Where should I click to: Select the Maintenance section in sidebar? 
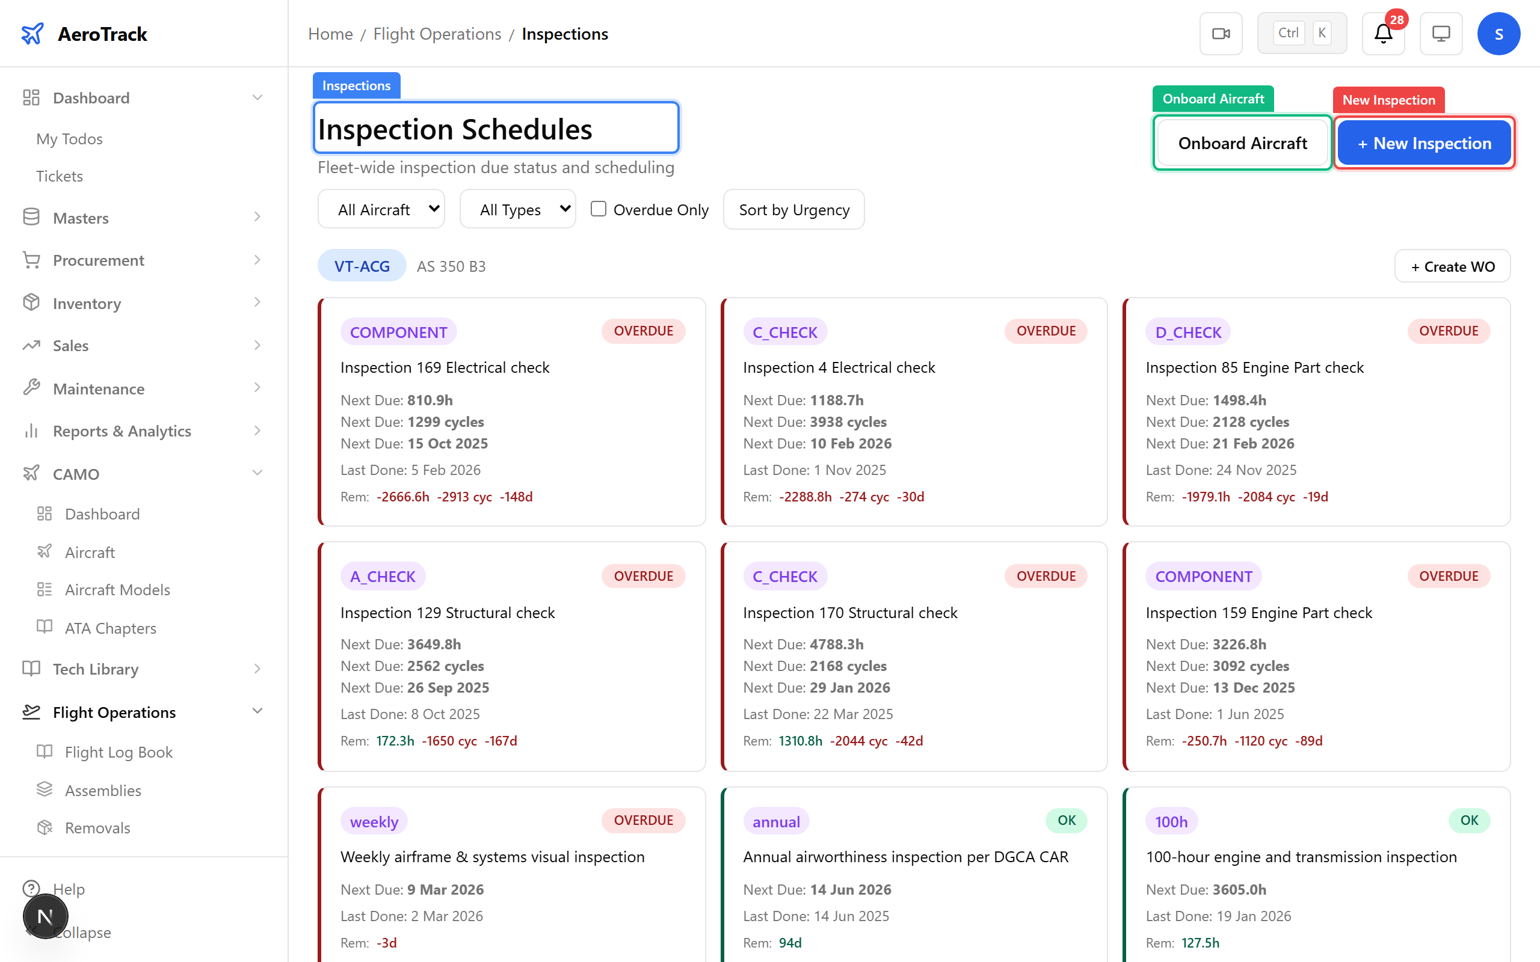pos(99,388)
